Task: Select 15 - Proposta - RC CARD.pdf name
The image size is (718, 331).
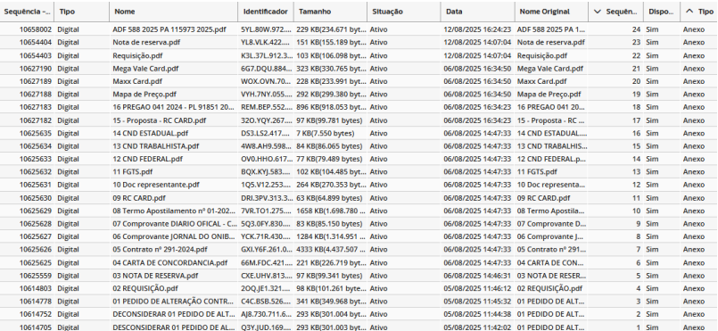Action: (x=160, y=120)
